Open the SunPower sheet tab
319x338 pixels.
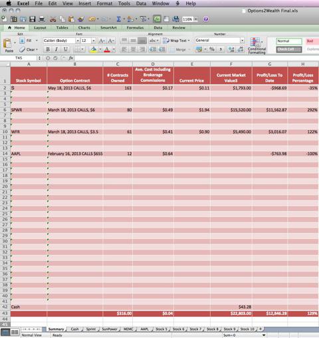(110, 329)
